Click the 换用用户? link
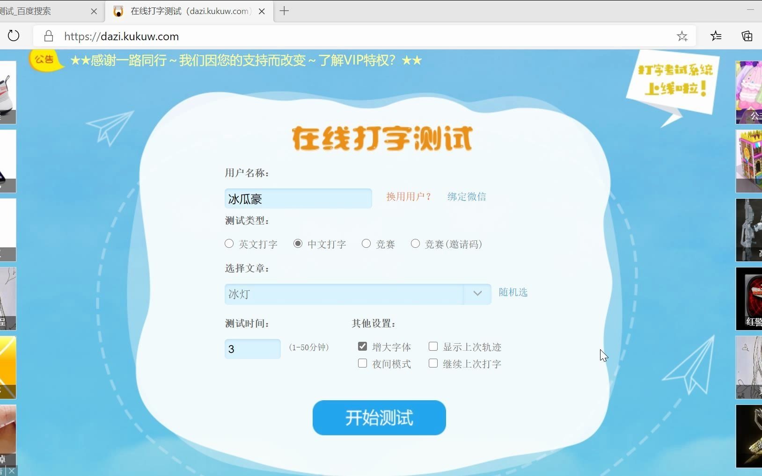The image size is (762, 476). click(408, 196)
